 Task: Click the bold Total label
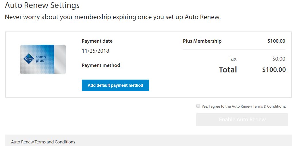(228, 70)
